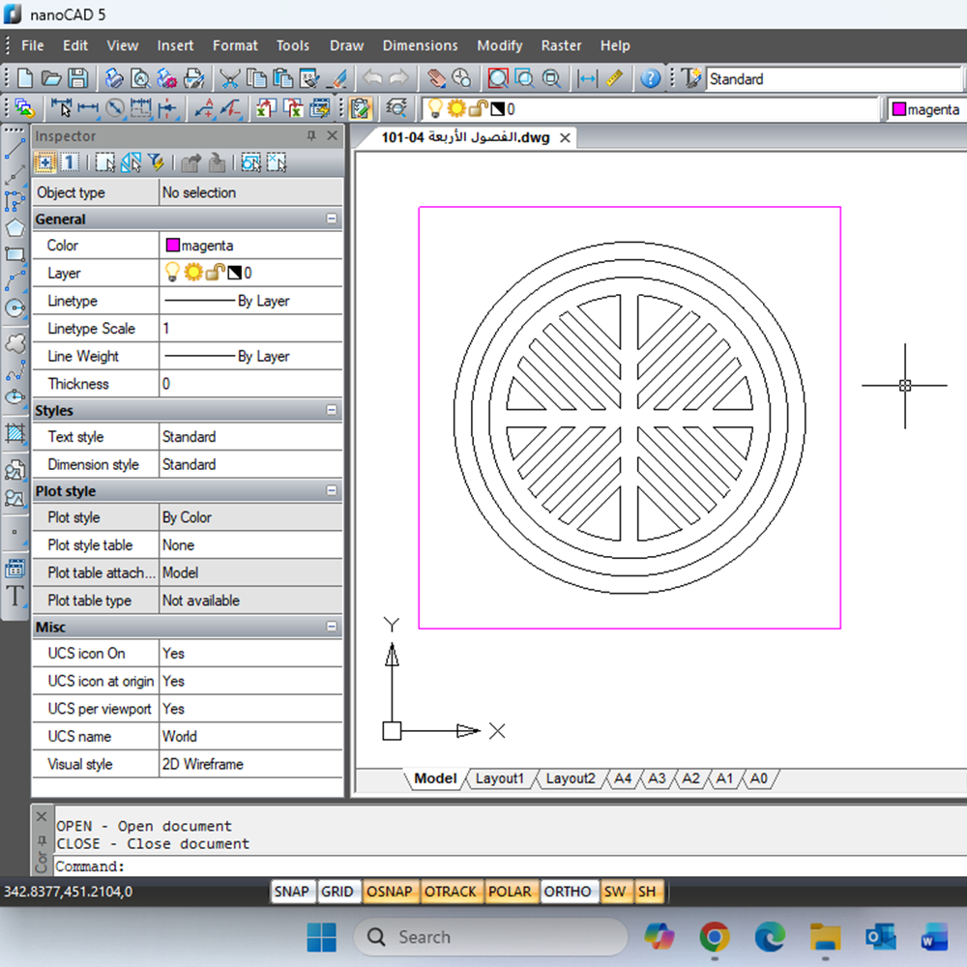Click the magenta color swatch in Inspector
This screenshot has height=967, width=967.
click(x=173, y=246)
